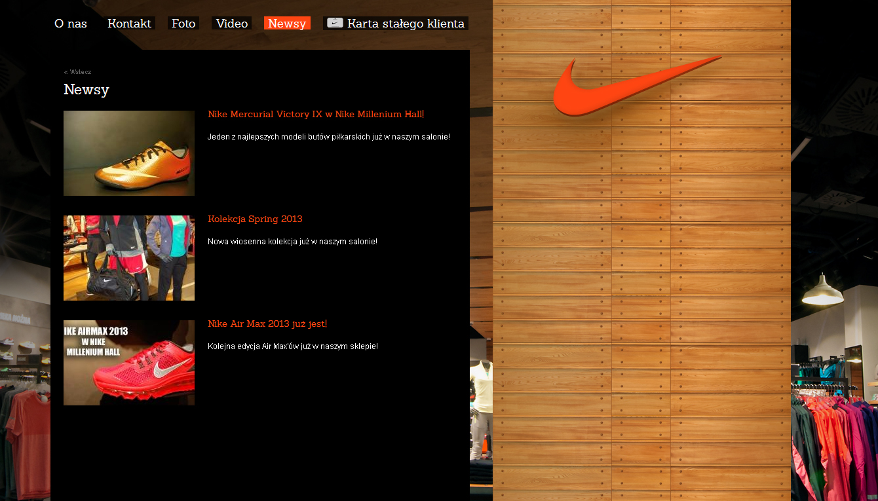
Task: Click the Newsy page heading
Action: [86, 90]
